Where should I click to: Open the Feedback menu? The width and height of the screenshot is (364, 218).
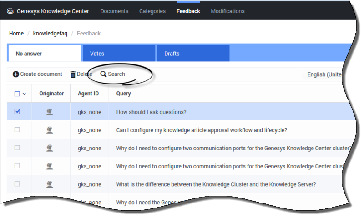188,11
